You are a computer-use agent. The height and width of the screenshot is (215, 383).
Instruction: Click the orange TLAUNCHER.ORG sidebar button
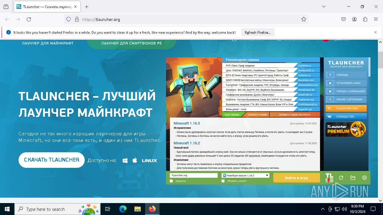click(346, 108)
